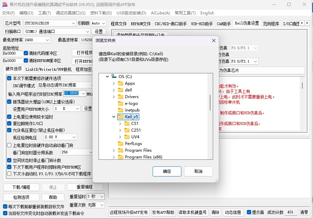Image resolution: width=313 pixels, height=219 pixels.
Task: Open the AiCube(A) menu
Action: 160,13
